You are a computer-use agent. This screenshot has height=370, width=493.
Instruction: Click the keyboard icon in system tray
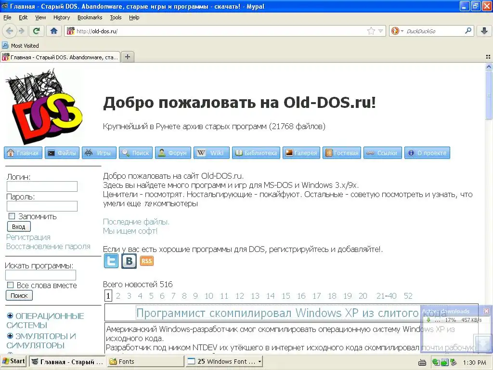[422, 362]
